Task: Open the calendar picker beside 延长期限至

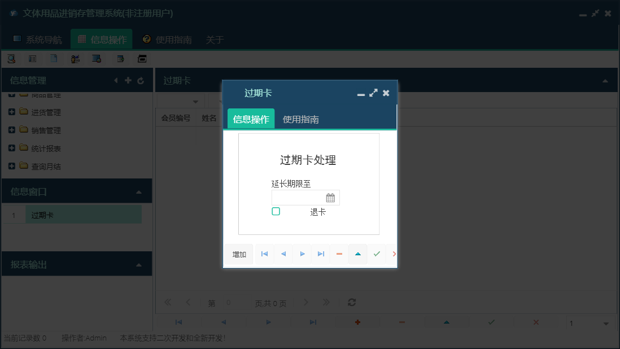Action: (x=331, y=197)
